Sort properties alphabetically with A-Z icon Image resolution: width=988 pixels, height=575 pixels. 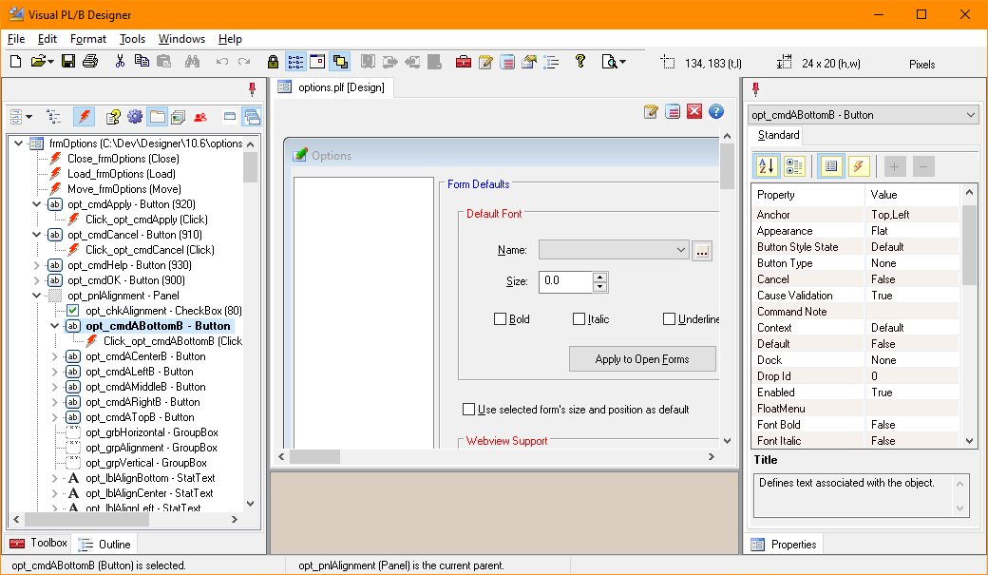pyautogui.click(x=767, y=166)
